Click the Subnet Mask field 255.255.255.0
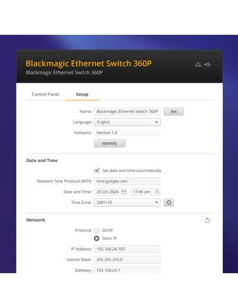The image size is (238, 308). tap(127, 259)
